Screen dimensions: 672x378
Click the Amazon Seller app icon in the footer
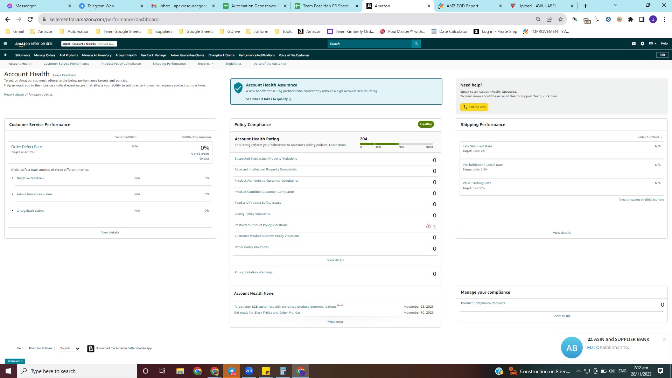[91, 349]
